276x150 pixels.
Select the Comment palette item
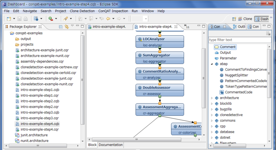225,47
